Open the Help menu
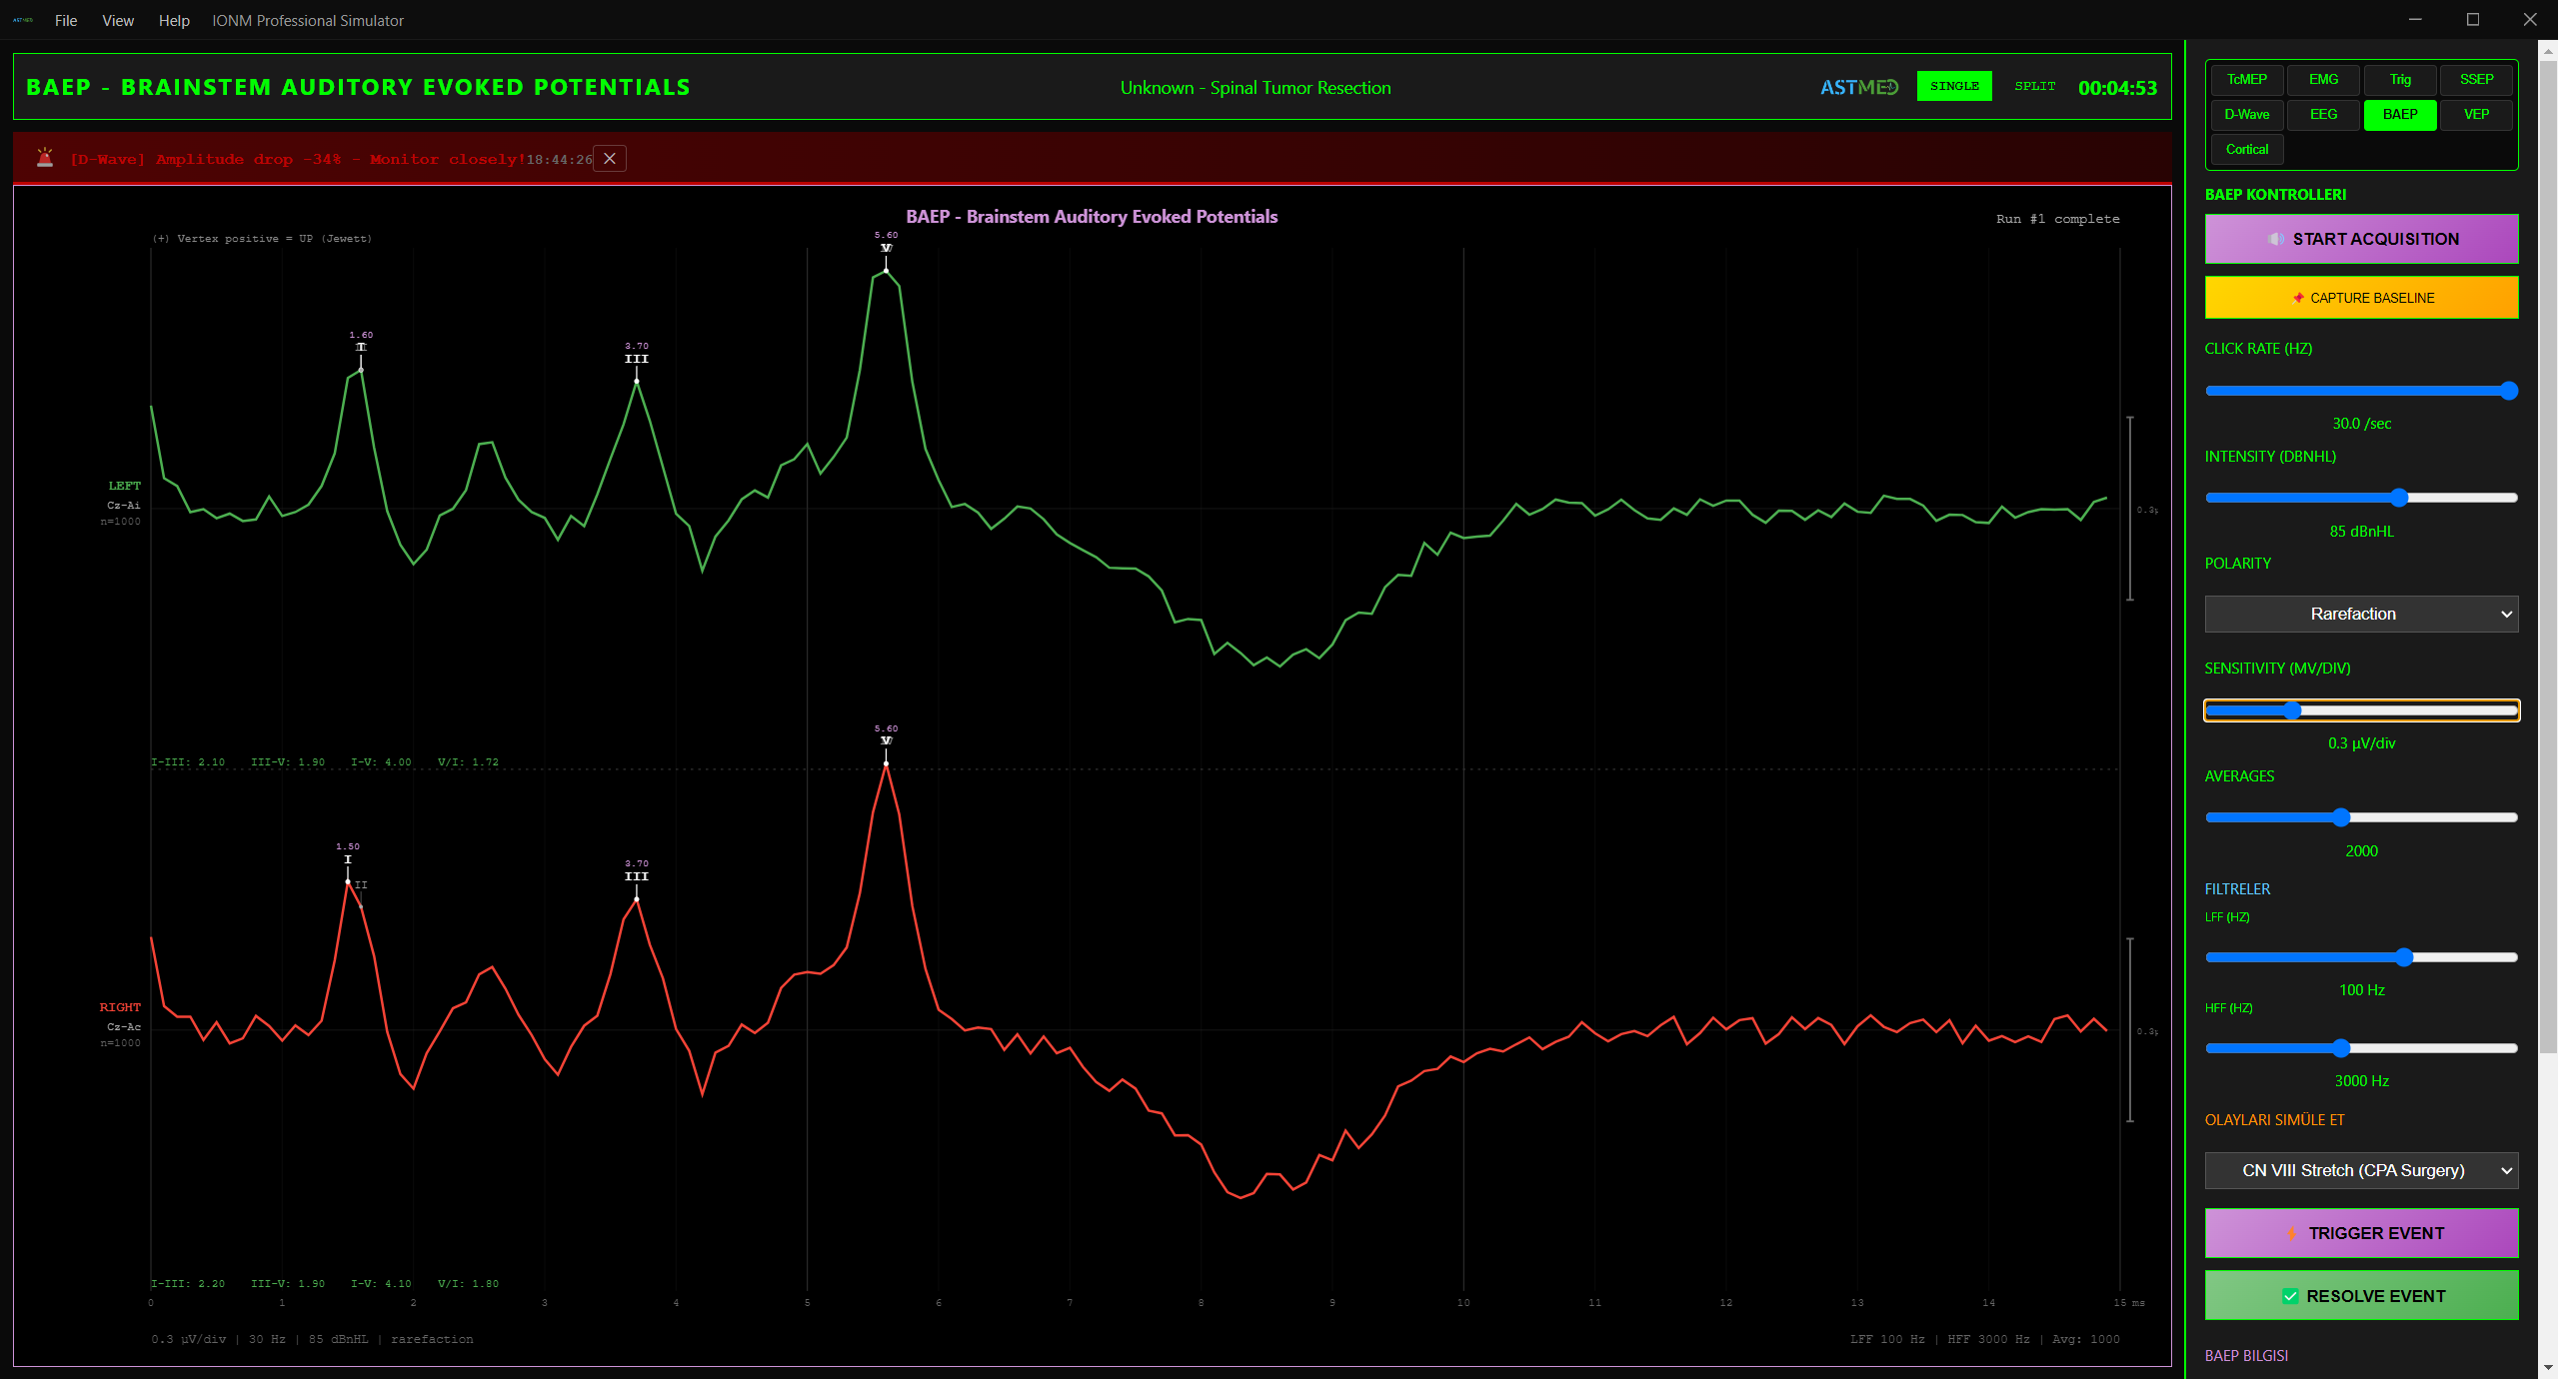Screen dimensions: 2558x1379 174,20
